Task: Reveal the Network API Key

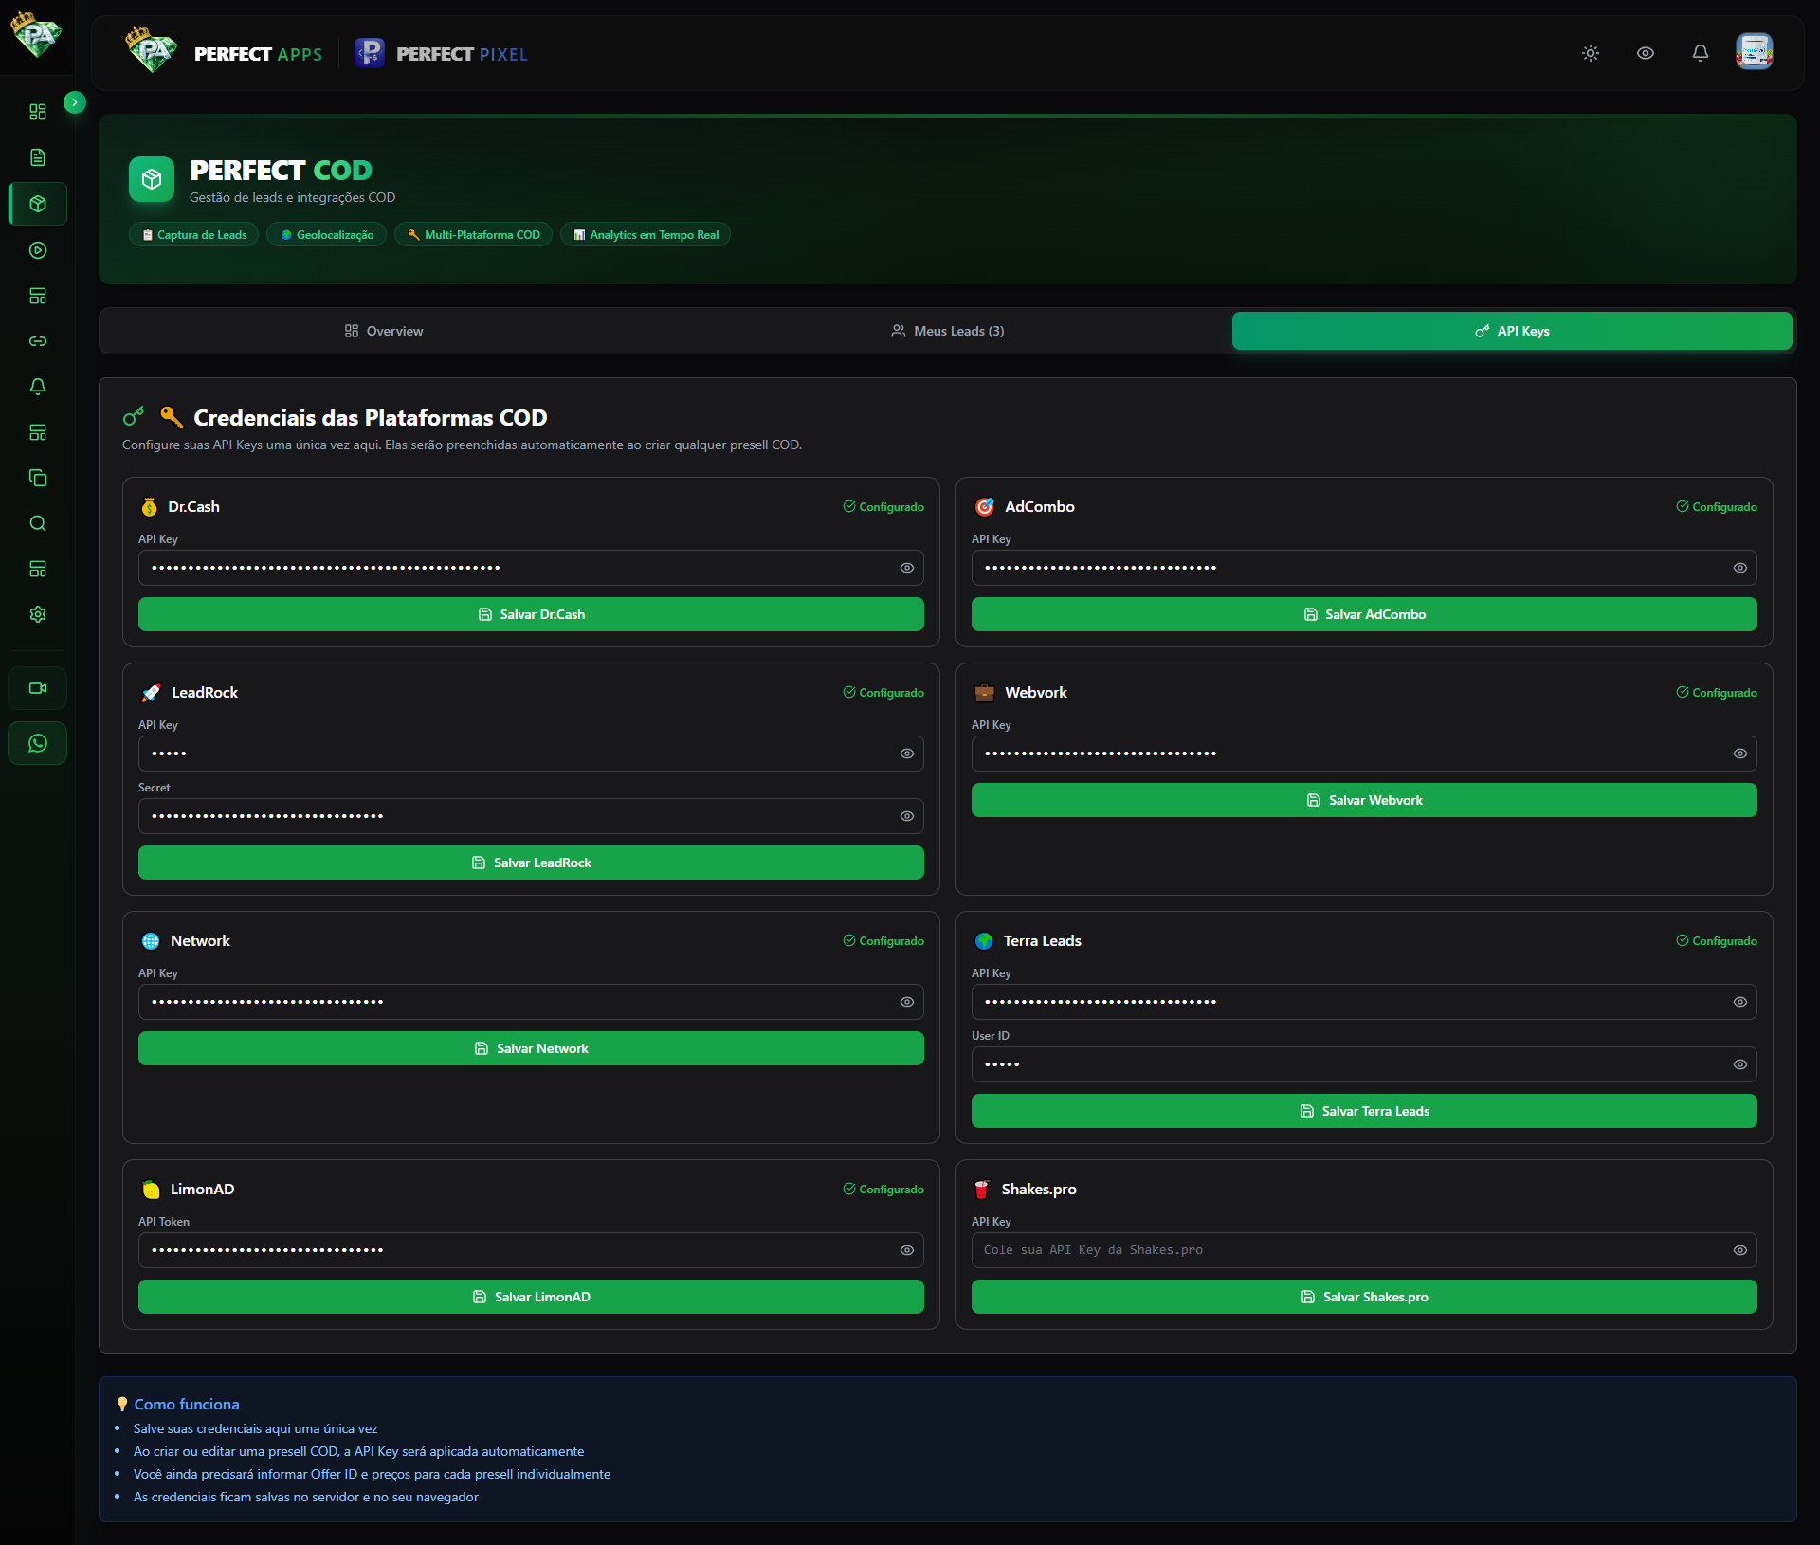Action: pos(907,1002)
